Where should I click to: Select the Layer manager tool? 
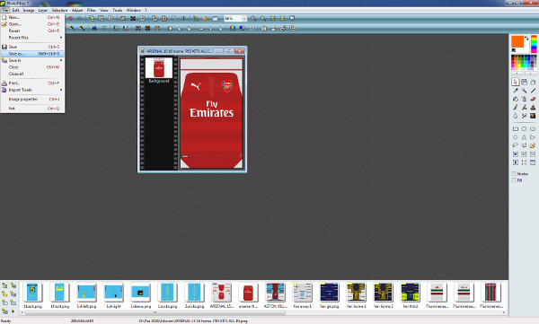pyautogui.click(x=524, y=82)
